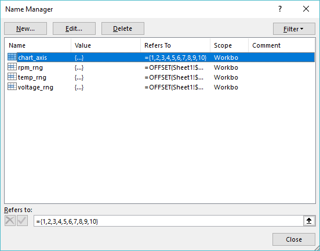Image resolution: width=320 pixels, height=251 pixels.
Task: Open the Filter dropdown
Action: click(x=294, y=29)
